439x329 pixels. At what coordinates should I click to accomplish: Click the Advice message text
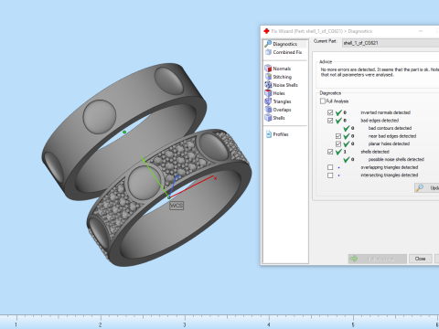tap(380, 72)
